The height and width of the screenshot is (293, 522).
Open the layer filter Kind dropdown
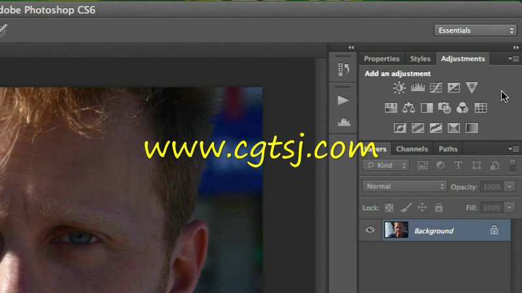(386, 165)
